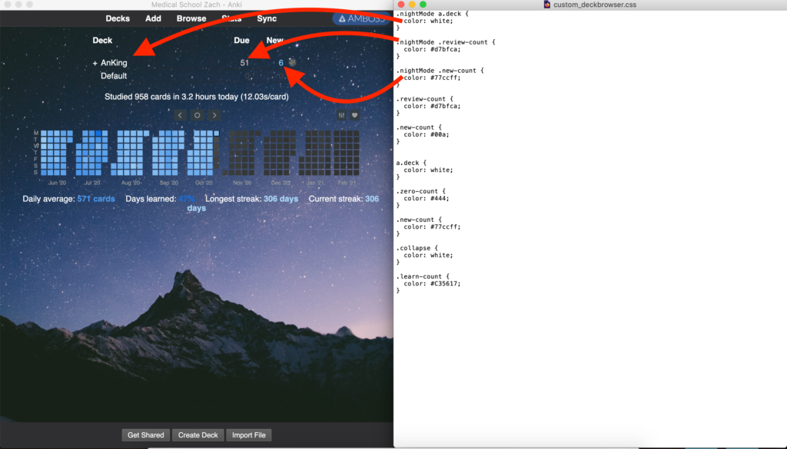Click the '.nightMode .review-count {' line in editor
The width and height of the screenshot is (787, 449).
click(446, 42)
